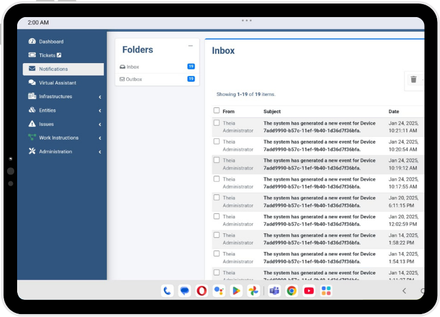Image resolution: width=440 pixels, height=317 pixels.
Task: Open Virtual Assistant menu item
Action: tap(63, 82)
